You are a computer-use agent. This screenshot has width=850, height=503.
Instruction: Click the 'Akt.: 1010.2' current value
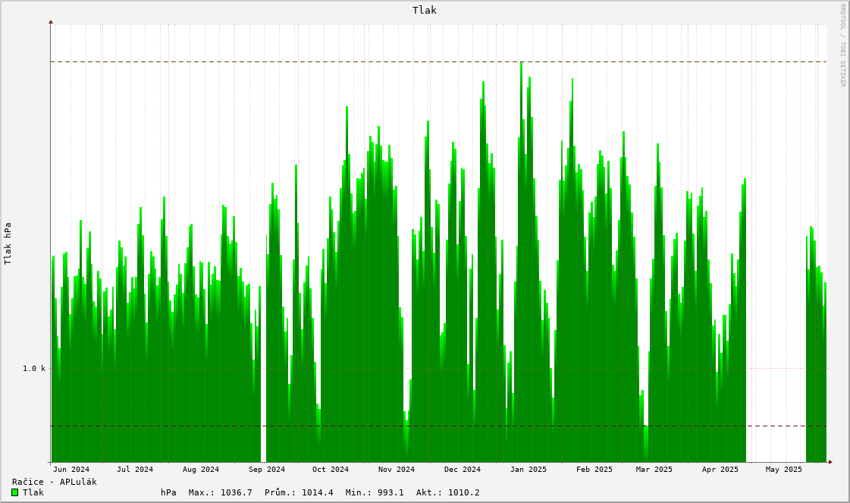(x=448, y=492)
